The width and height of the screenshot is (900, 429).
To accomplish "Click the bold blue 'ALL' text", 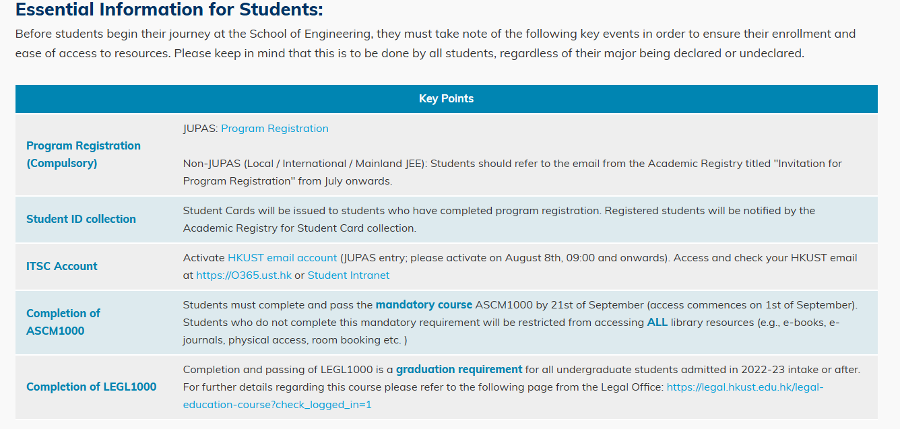I will coord(657,322).
